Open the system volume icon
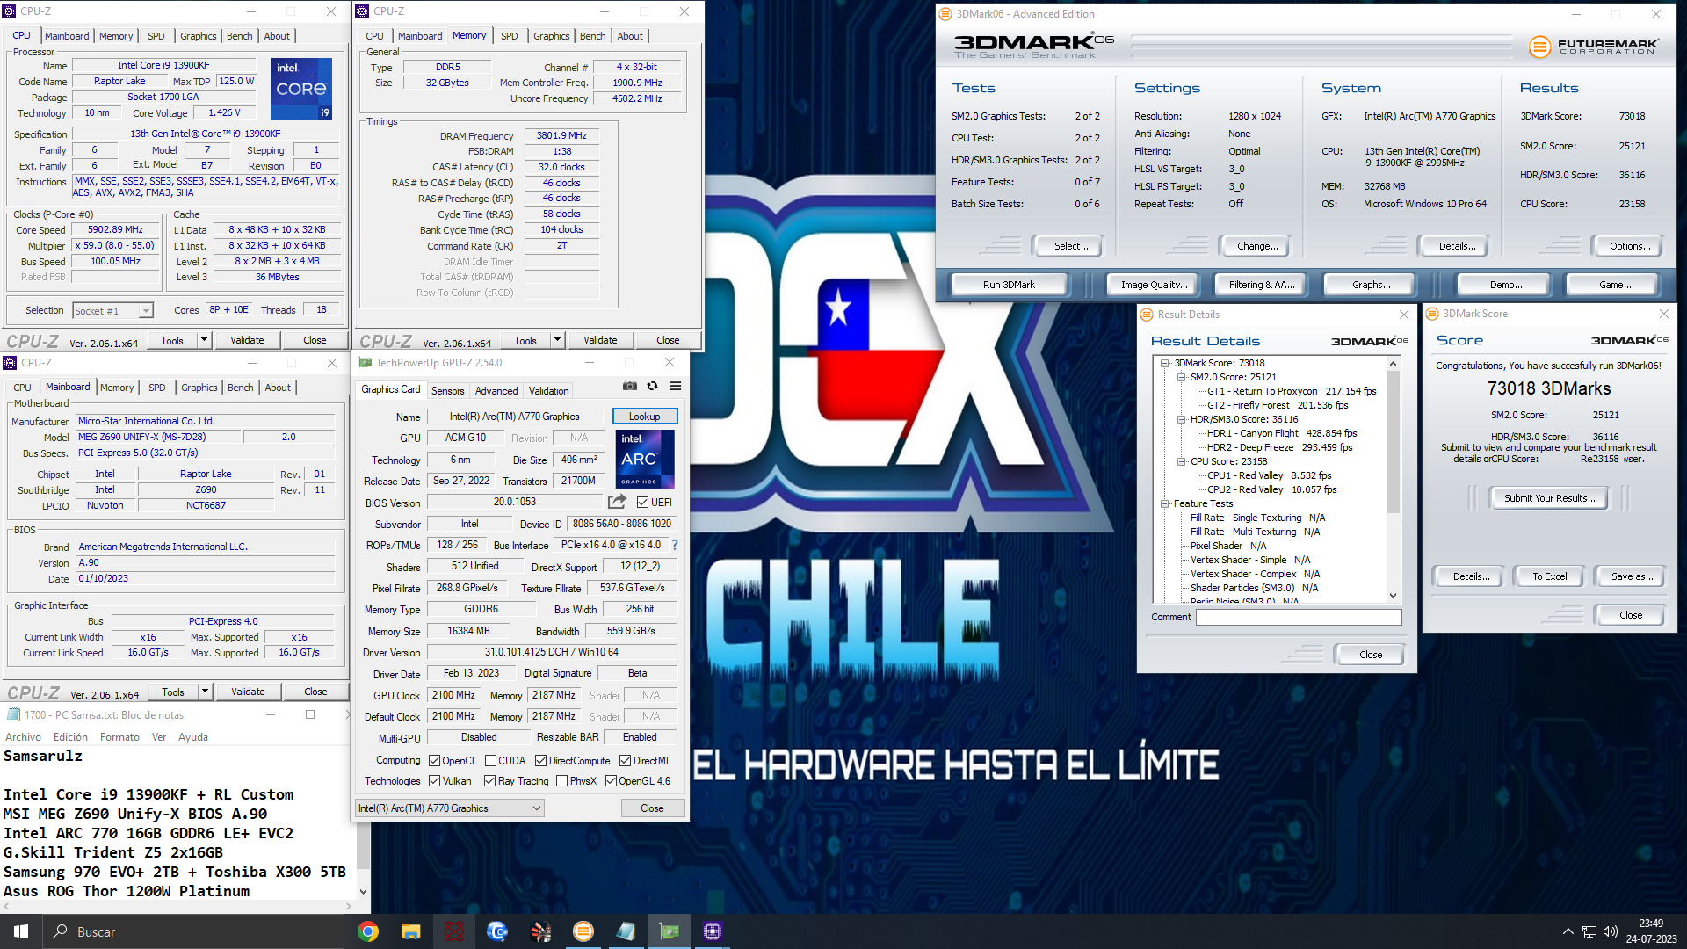Image resolution: width=1687 pixels, height=949 pixels. tap(1611, 931)
